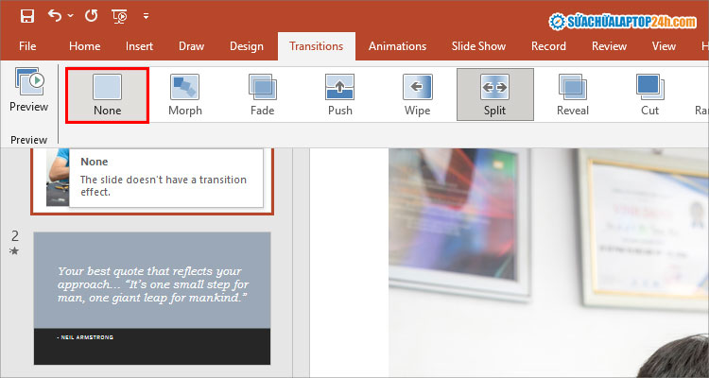
Task: Switch to the Slide Show tab
Action: tap(478, 46)
